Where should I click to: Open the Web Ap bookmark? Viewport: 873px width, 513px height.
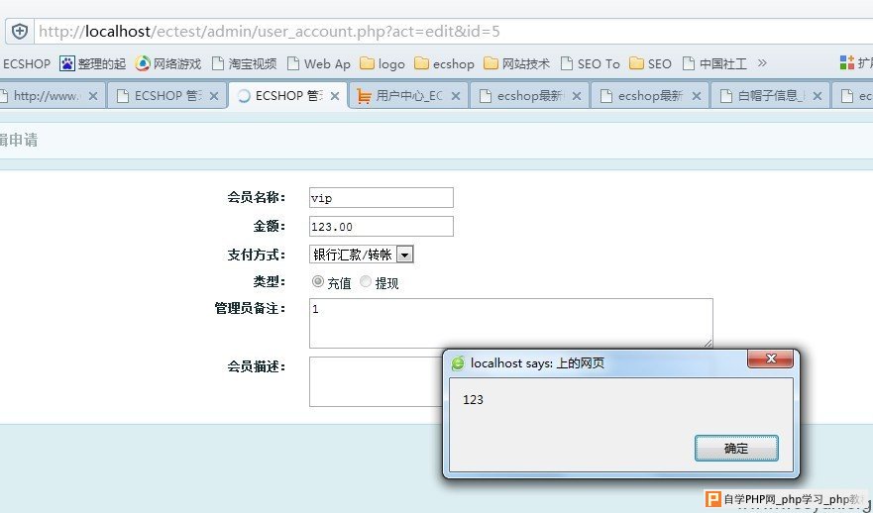319,64
